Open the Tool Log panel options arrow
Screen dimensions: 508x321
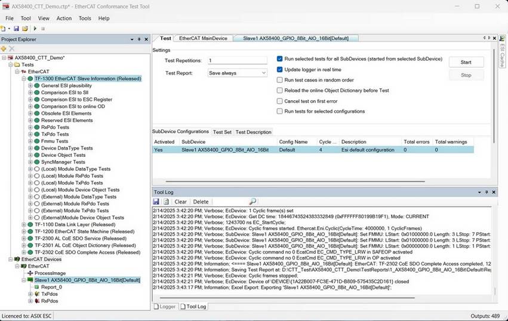(479, 192)
